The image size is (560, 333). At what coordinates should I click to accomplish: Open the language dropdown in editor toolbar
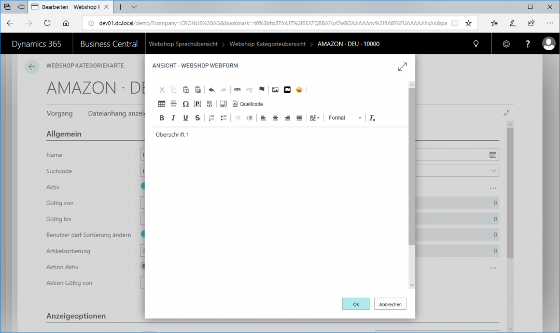(314, 118)
